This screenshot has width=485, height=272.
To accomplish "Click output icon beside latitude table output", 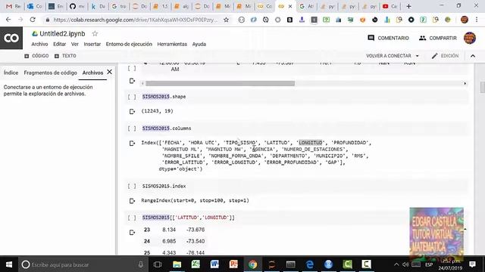I will click(132, 232).
